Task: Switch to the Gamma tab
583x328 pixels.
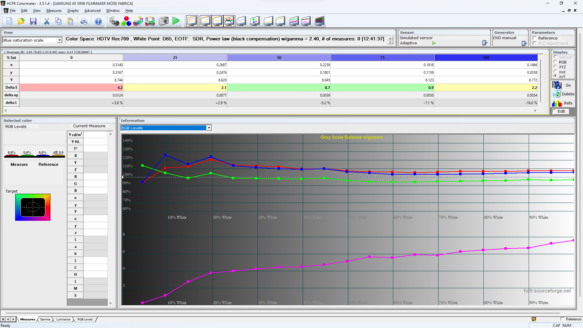Action: coord(45,319)
